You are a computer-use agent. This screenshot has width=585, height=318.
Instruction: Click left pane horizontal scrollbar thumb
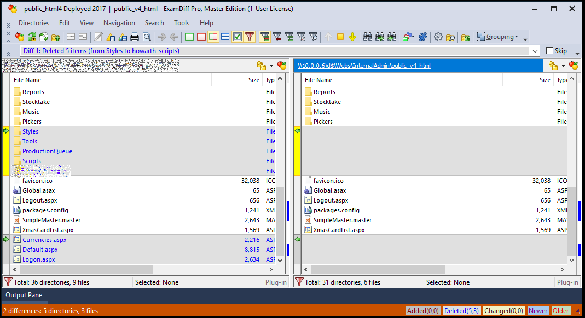(x=86, y=269)
